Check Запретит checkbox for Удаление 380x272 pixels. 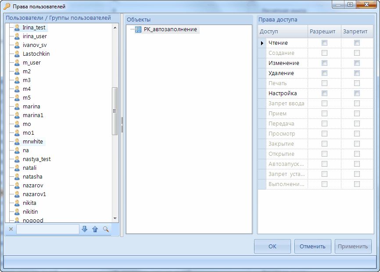click(357, 73)
